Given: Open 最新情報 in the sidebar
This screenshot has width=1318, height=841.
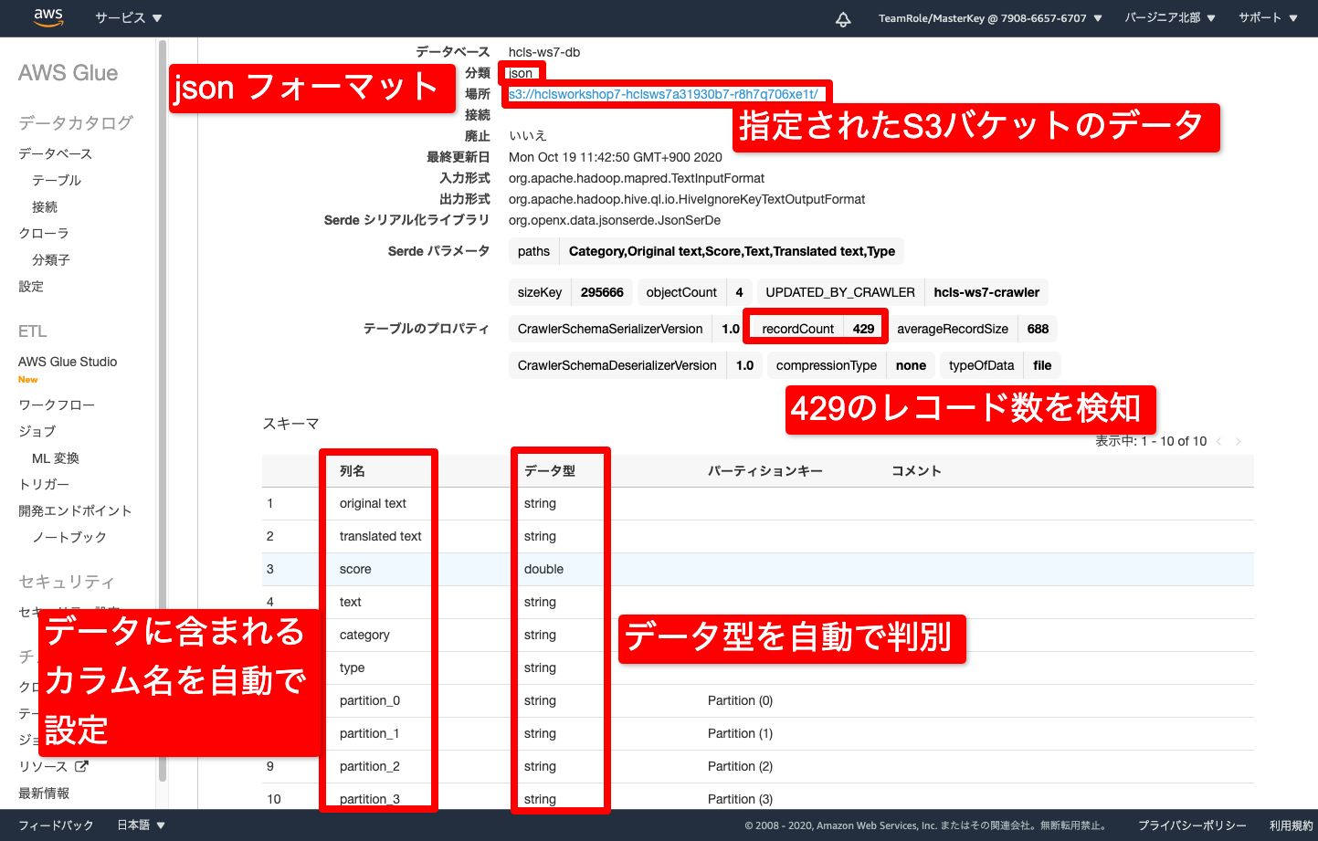Looking at the screenshot, I should (x=44, y=793).
